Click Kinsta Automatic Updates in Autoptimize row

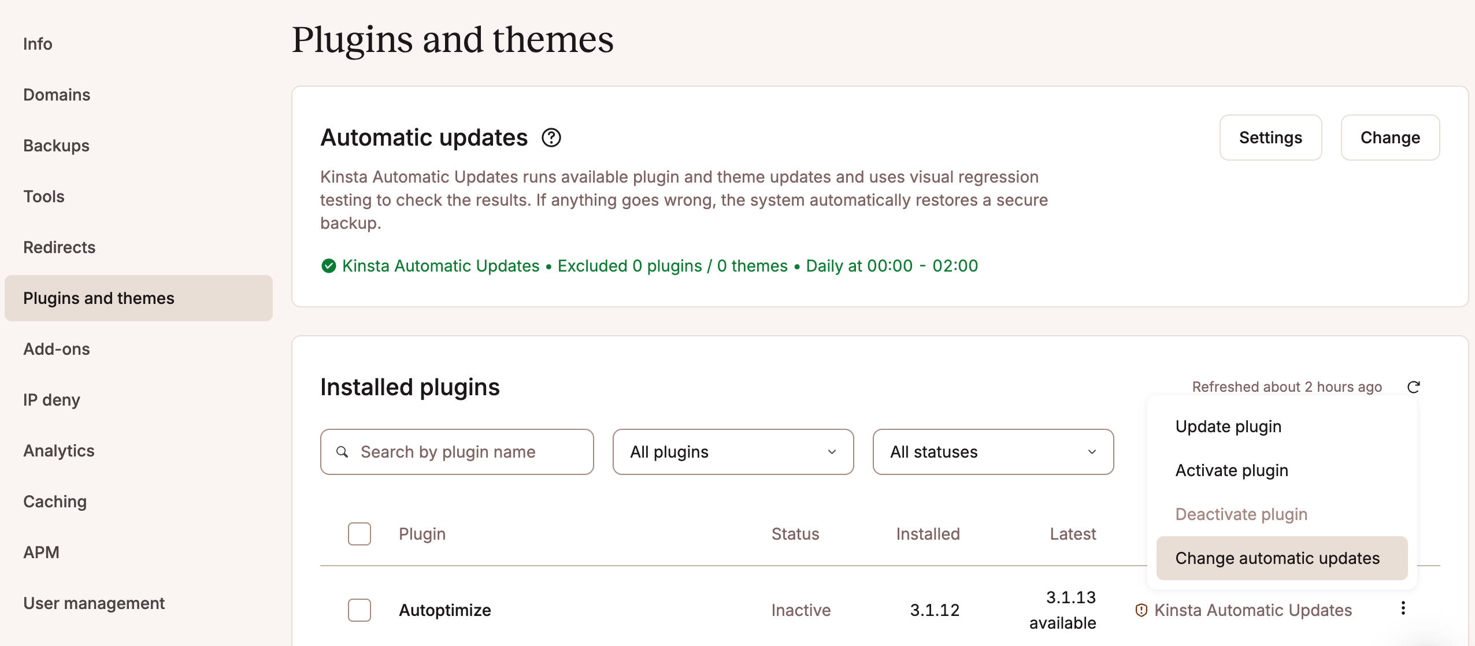pyautogui.click(x=1252, y=610)
